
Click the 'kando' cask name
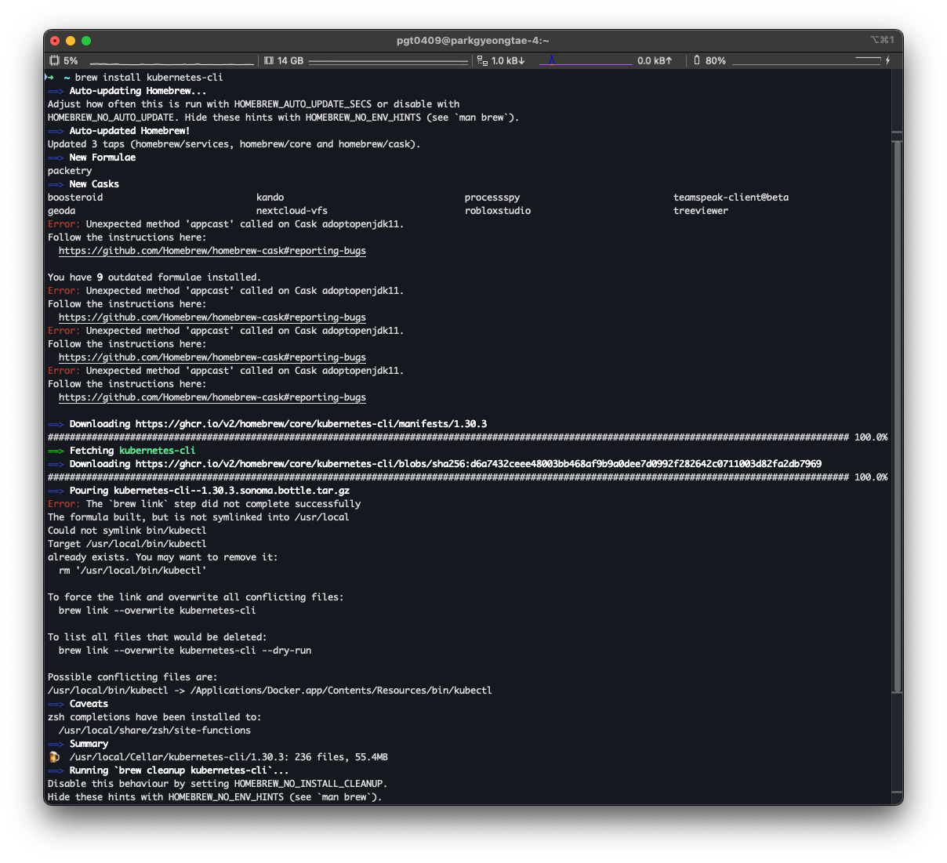click(x=270, y=198)
